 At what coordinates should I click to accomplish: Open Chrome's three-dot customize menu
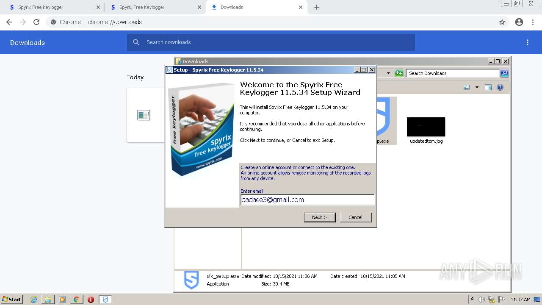coord(533,22)
